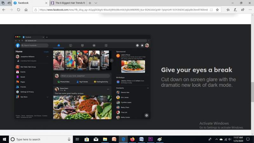Open Word from taskbar

click(x=141, y=139)
